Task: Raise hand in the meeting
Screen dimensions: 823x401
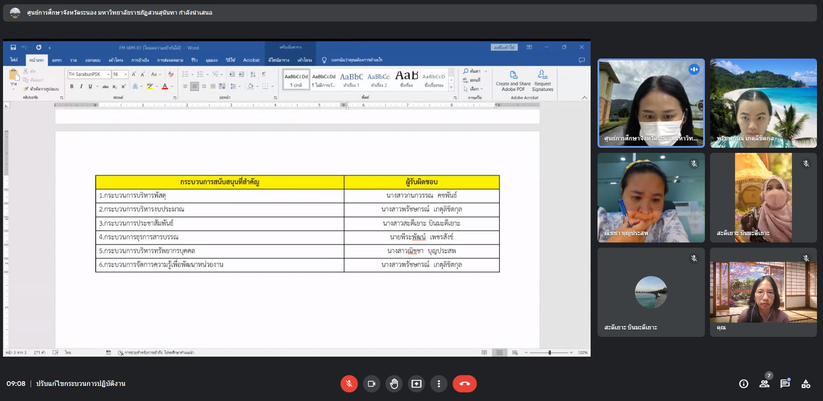Action: coord(394,384)
